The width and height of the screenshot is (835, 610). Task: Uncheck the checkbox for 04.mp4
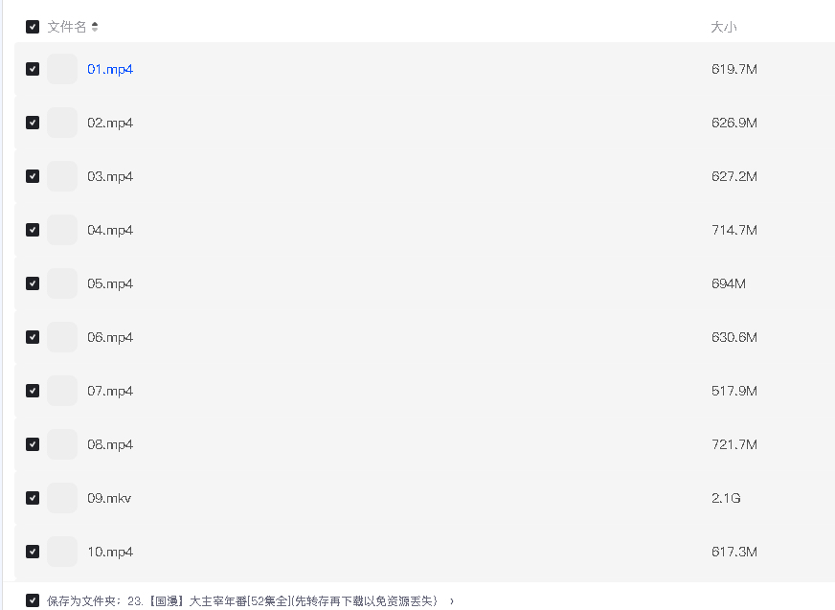[x=33, y=230]
